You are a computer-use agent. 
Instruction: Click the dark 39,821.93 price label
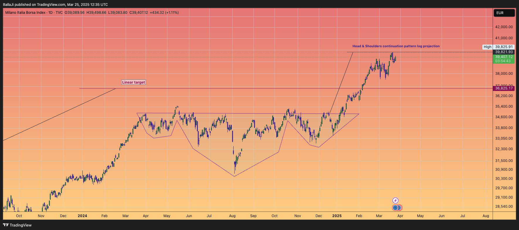pos(504,52)
